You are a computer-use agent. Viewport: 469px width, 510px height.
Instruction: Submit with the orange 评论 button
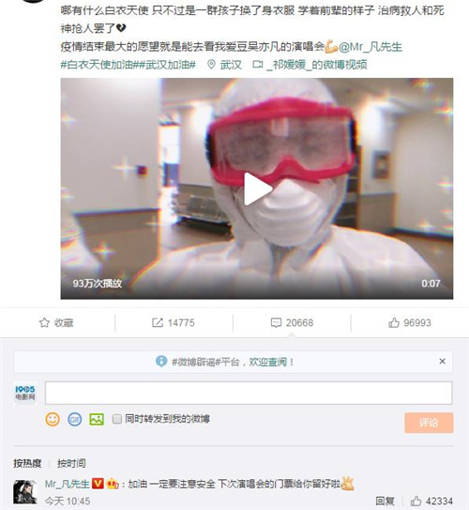(429, 423)
